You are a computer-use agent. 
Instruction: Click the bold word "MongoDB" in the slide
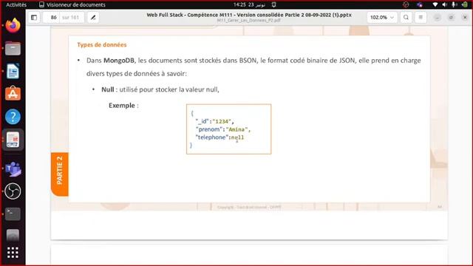pos(118,61)
